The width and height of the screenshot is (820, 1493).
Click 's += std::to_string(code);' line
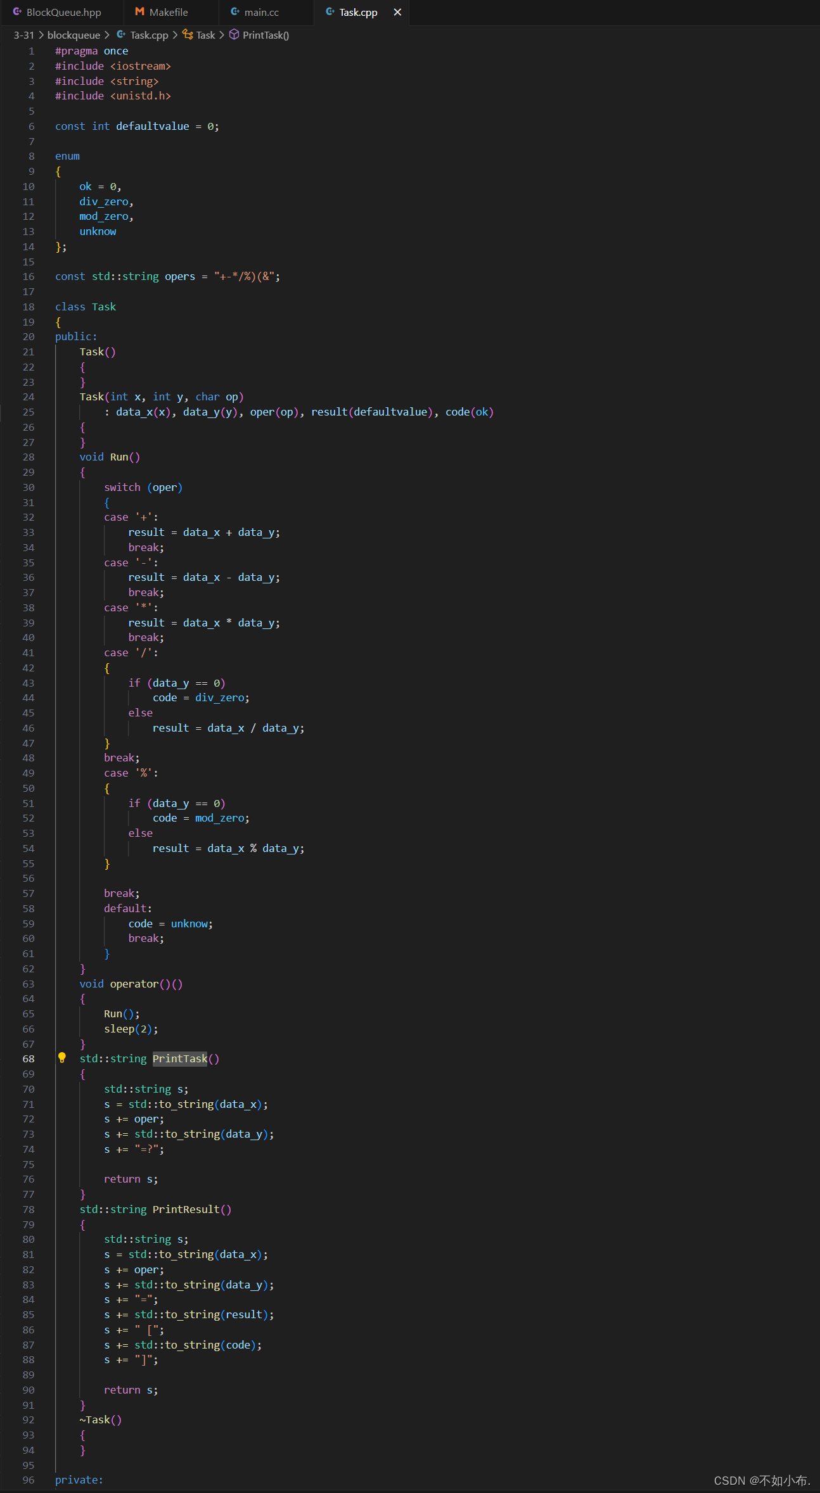pos(183,1345)
